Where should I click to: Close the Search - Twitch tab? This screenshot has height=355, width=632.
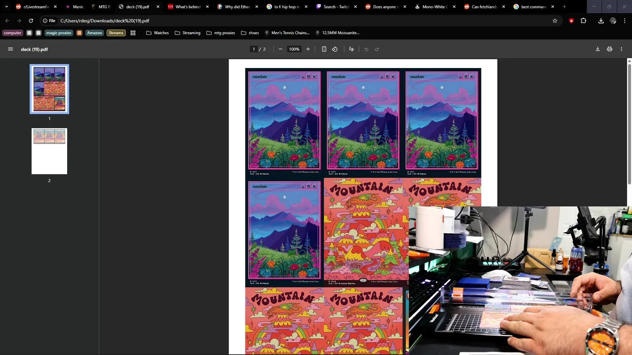355,7
